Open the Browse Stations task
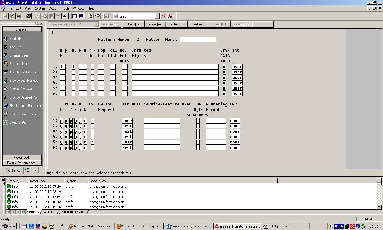The width and height of the screenshot is (383, 230). (21, 89)
